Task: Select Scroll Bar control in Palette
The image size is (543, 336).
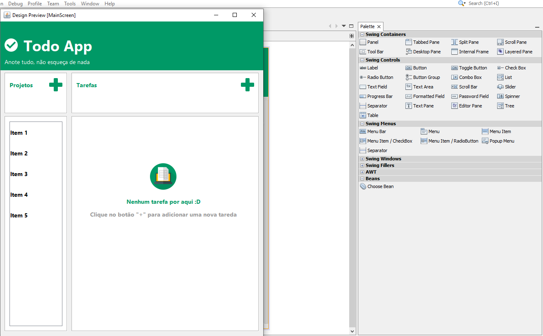Action: pyautogui.click(x=464, y=87)
